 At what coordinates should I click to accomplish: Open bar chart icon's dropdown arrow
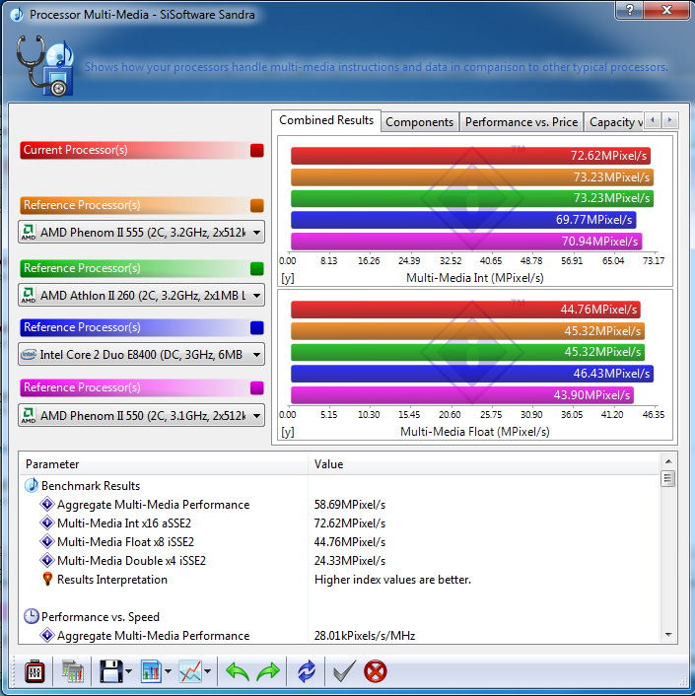click(168, 671)
